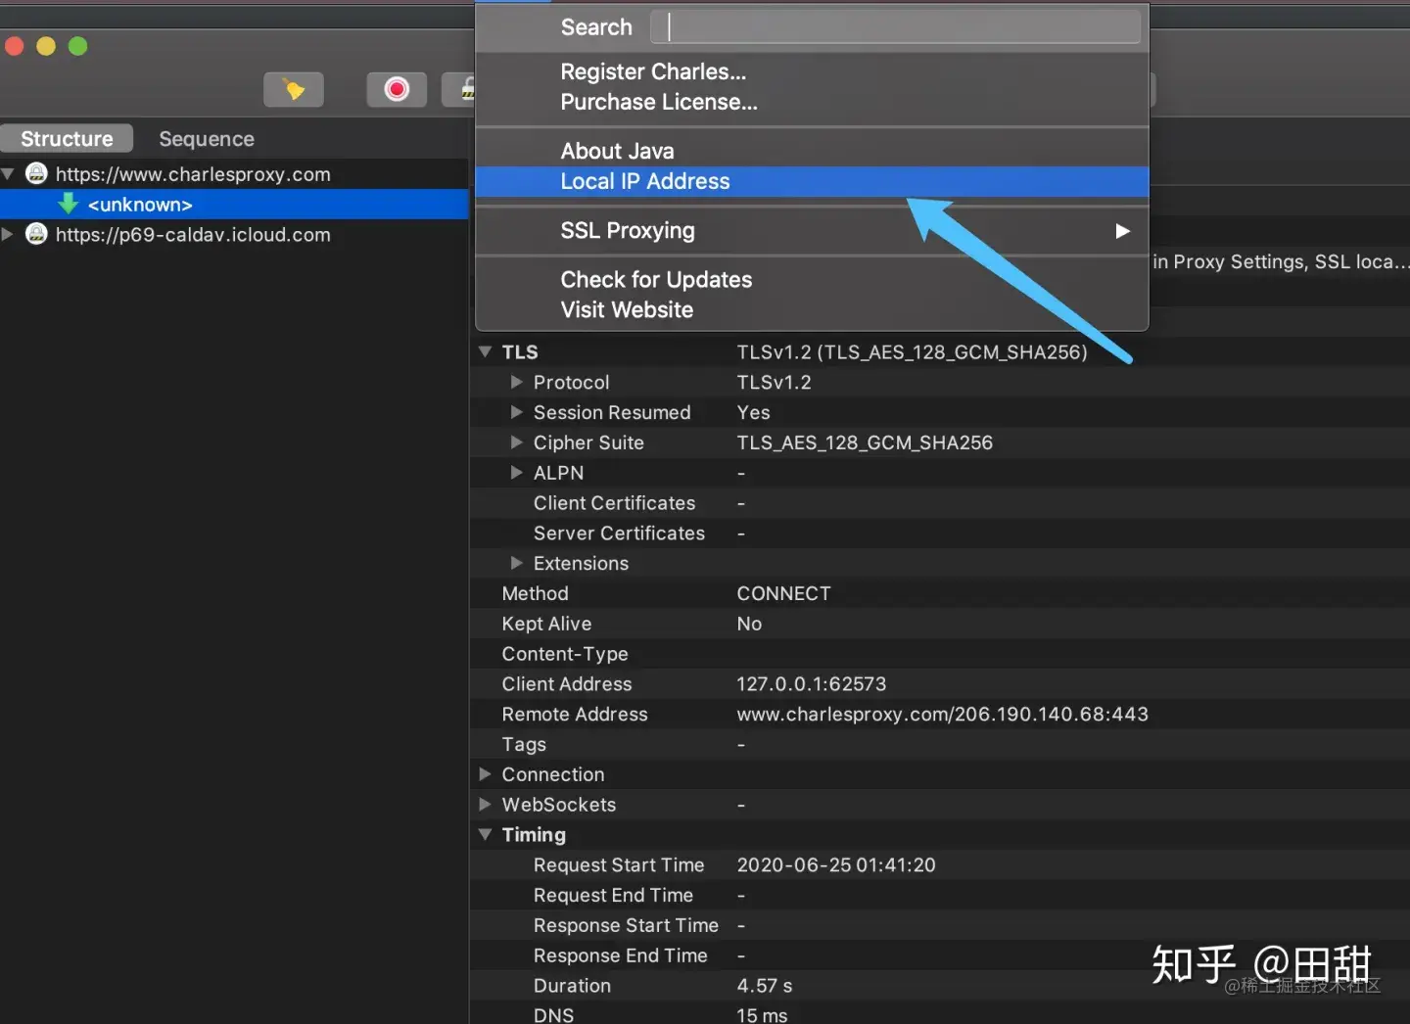This screenshot has width=1410, height=1024.
Task: Click the Content-Type row
Action: (940, 654)
